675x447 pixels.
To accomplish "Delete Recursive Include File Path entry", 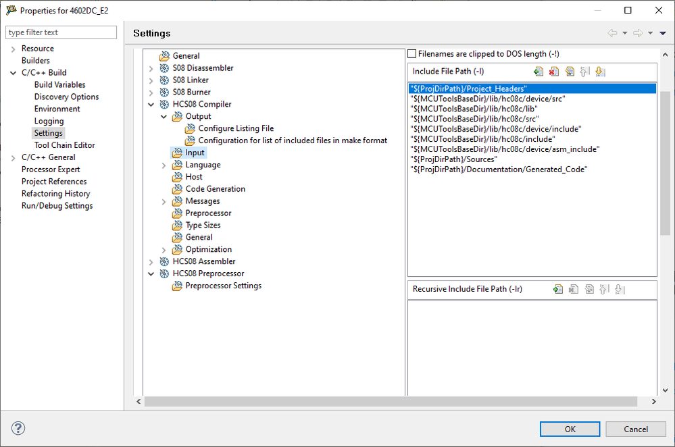I will coord(574,289).
